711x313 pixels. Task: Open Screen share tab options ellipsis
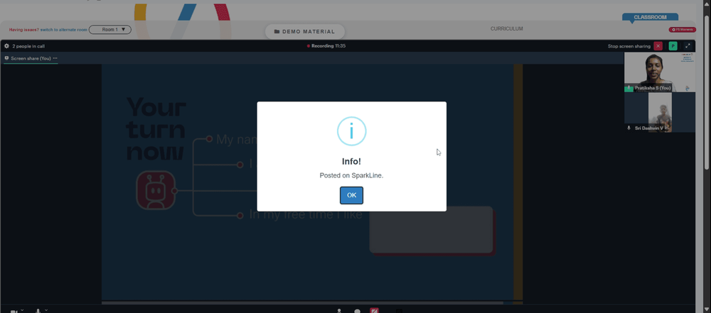(55, 58)
